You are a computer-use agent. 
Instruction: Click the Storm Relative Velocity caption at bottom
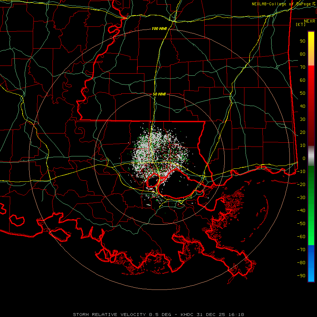pos(158,315)
